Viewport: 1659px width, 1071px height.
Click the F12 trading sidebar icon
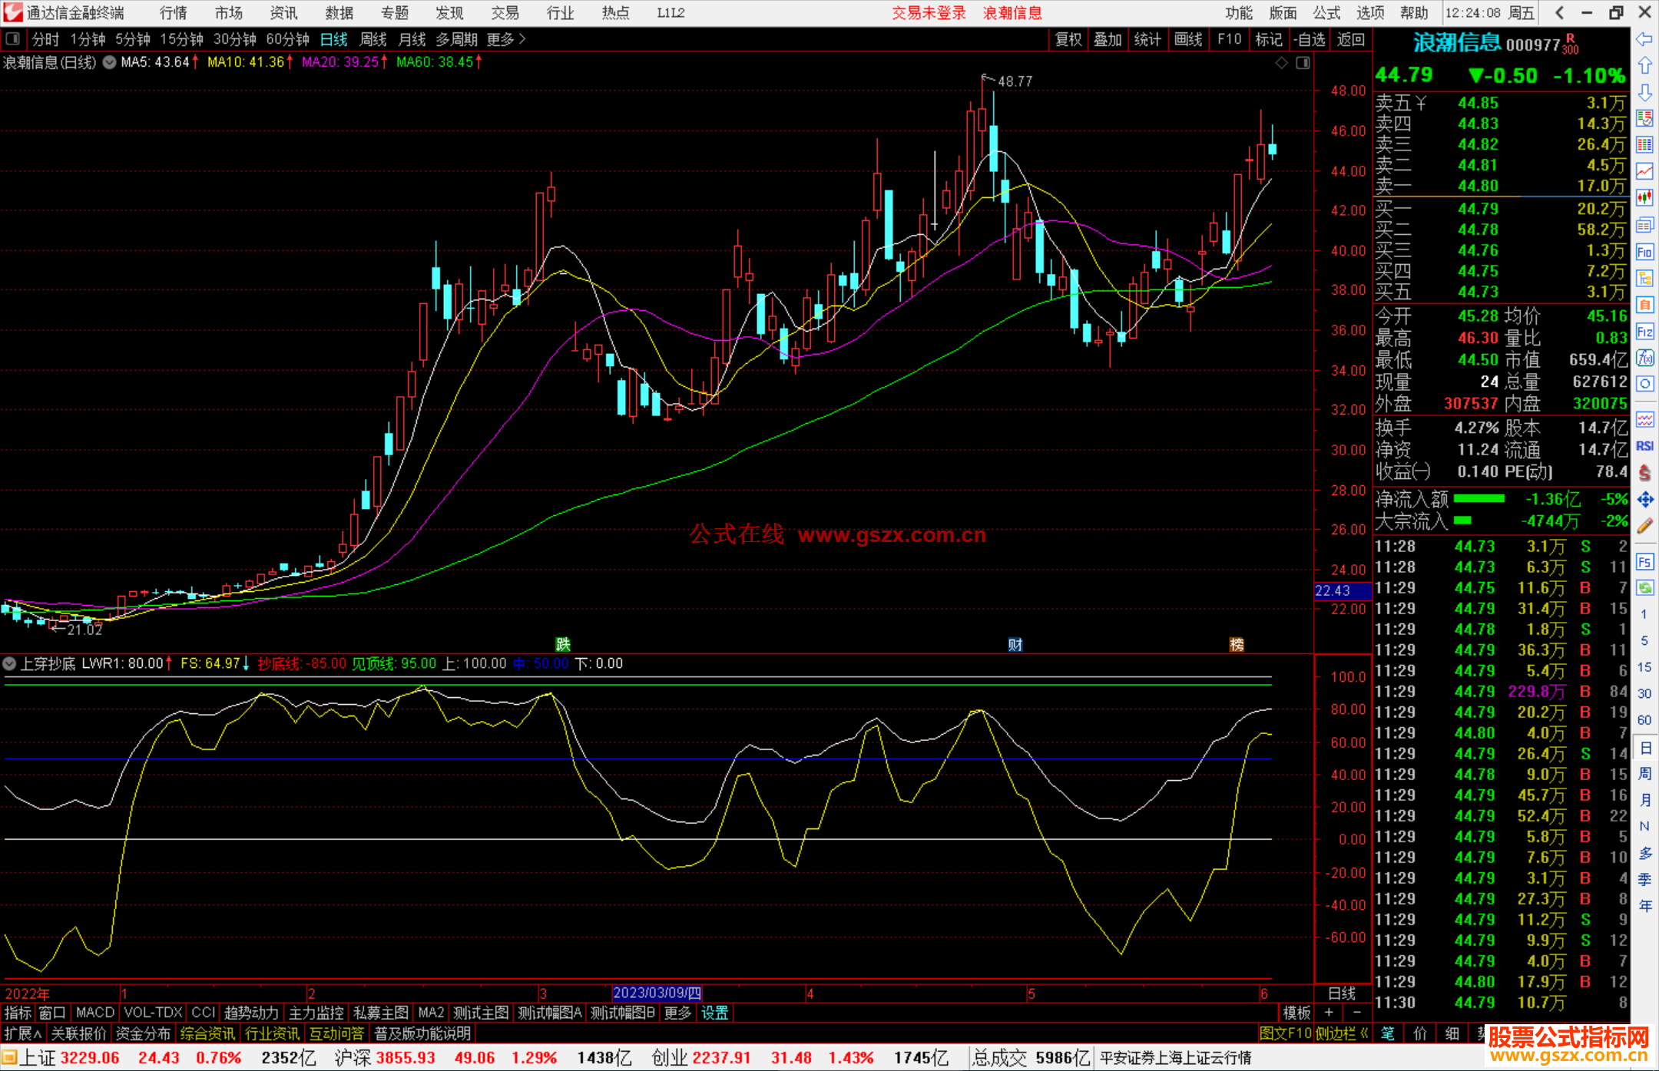[1644, 332]
